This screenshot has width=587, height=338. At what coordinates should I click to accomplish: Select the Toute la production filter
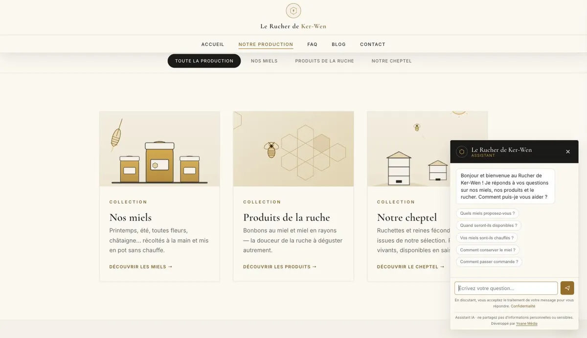204,61
